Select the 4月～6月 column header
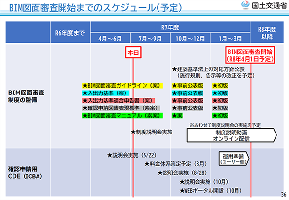The image size is (289, 200). click(x=110, y=38)
